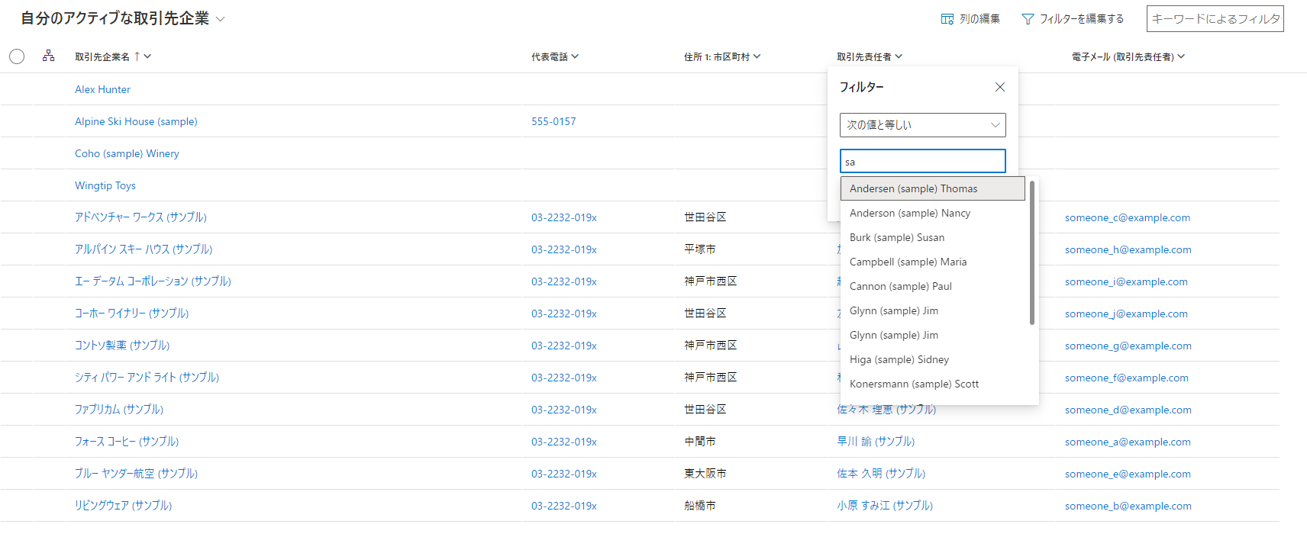1307x537 pixels.
Task: Click someone_j@example.com email link
Action: coord(1126,314)
